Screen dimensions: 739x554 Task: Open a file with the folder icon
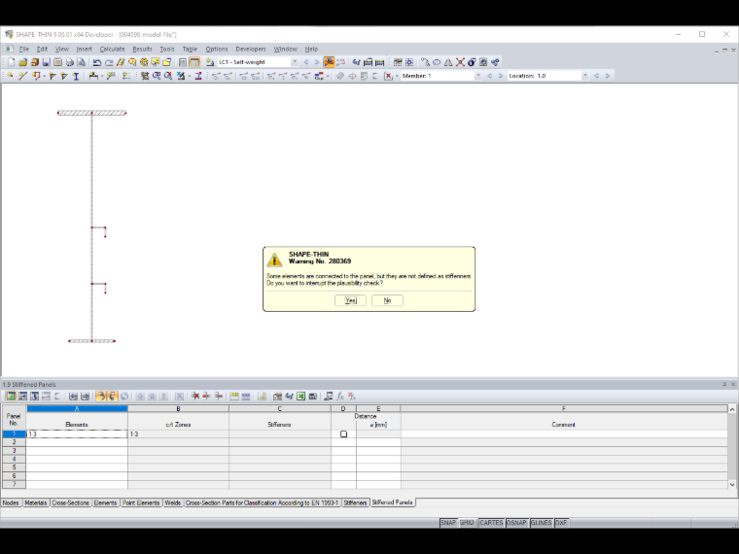[22, 62]
